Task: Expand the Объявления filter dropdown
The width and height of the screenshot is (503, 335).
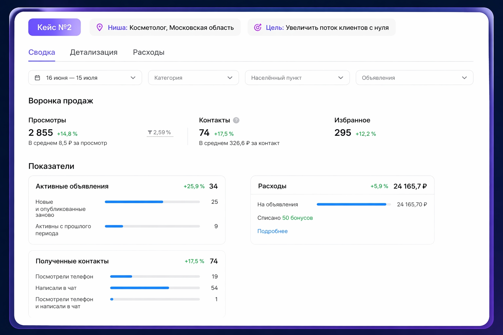Action: coord(415,78)
